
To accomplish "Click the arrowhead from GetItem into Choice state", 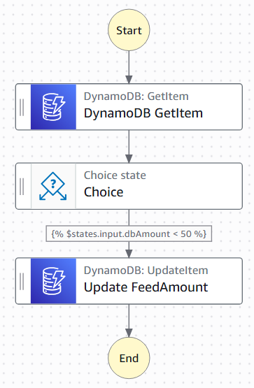I will pos(129,159).
